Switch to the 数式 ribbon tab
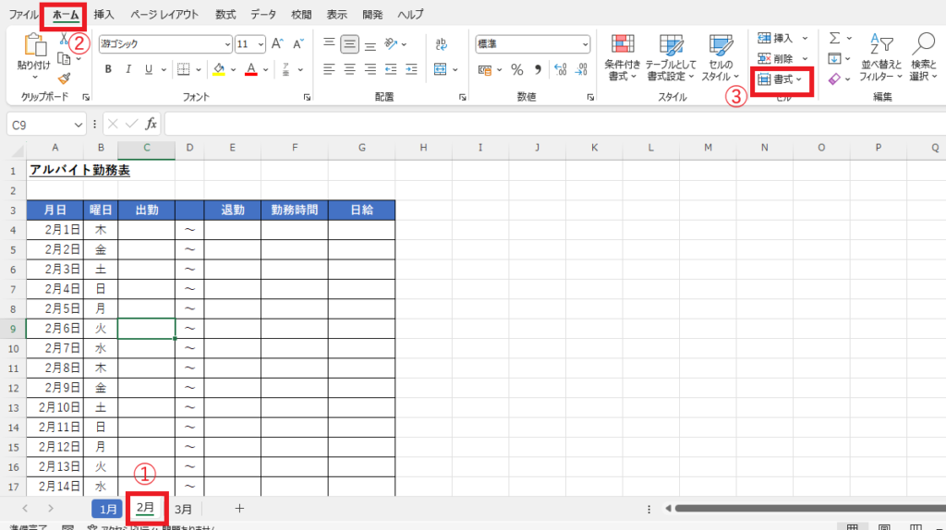The height and width of the screenshot is (530, 946). [225, 15]
